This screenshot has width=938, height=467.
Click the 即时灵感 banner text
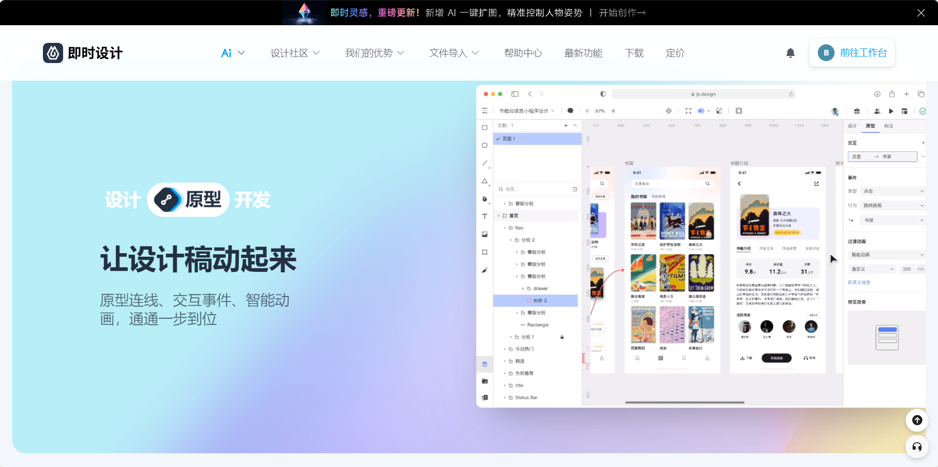click(x=349, y=13)
